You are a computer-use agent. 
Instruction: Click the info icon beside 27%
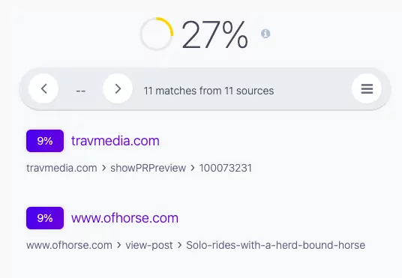[265, 34]
